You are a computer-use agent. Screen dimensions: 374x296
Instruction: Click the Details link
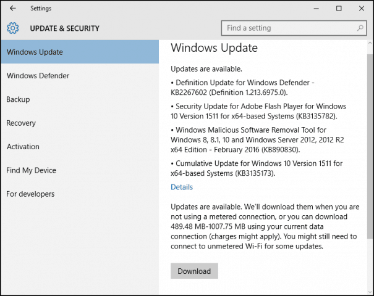point(182,187)
